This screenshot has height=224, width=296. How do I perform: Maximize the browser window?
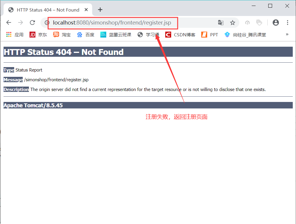pos(270,6)
